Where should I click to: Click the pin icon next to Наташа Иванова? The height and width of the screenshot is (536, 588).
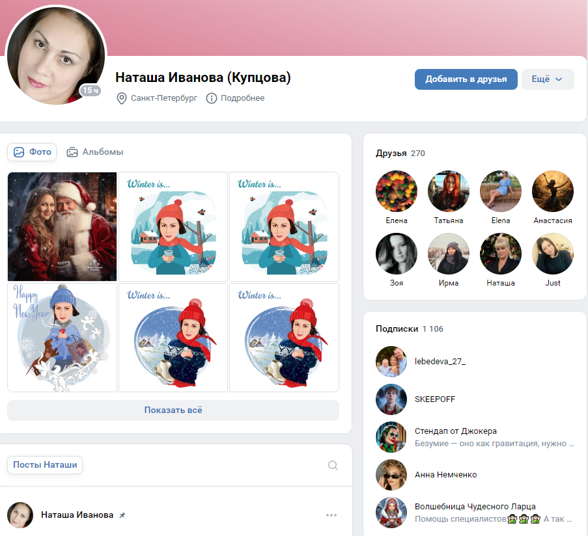point(122,515)
